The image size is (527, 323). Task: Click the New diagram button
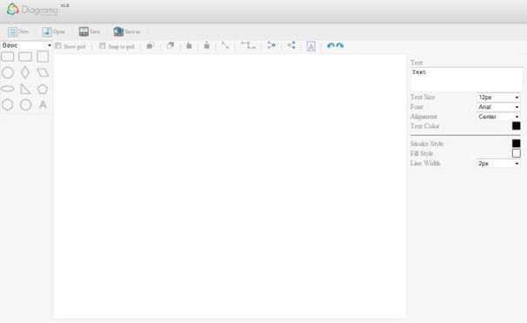coord(18,31)
